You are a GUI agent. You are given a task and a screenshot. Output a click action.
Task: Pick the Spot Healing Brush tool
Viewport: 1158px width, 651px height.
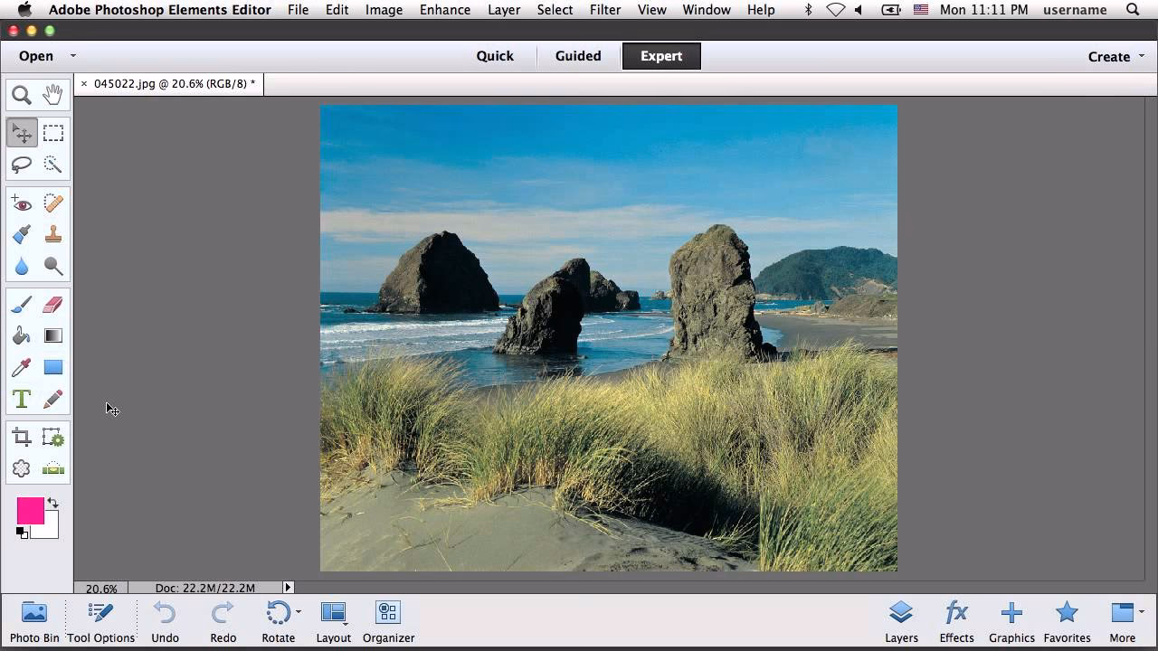tap(53, 203)
